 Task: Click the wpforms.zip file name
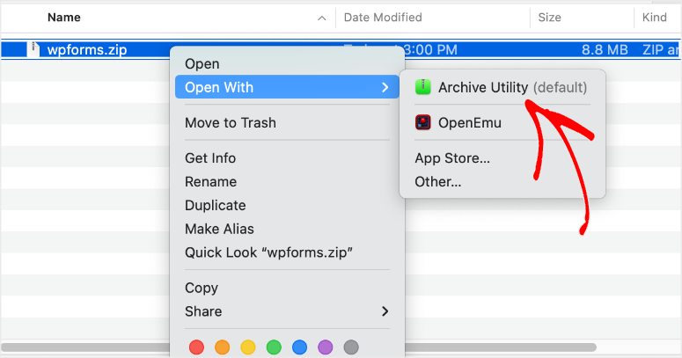pyautogui.click(x=87, y=49)
